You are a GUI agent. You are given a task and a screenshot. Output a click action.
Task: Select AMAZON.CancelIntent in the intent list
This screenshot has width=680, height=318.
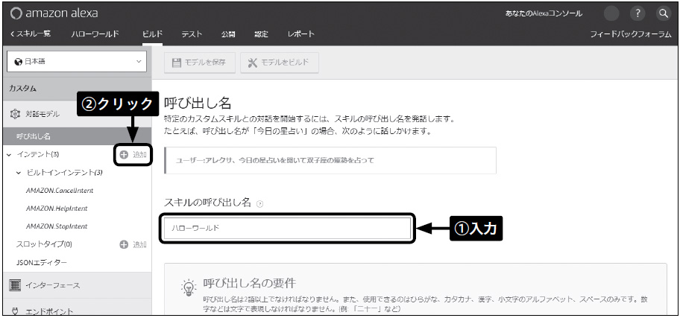(x=60, y=191)
